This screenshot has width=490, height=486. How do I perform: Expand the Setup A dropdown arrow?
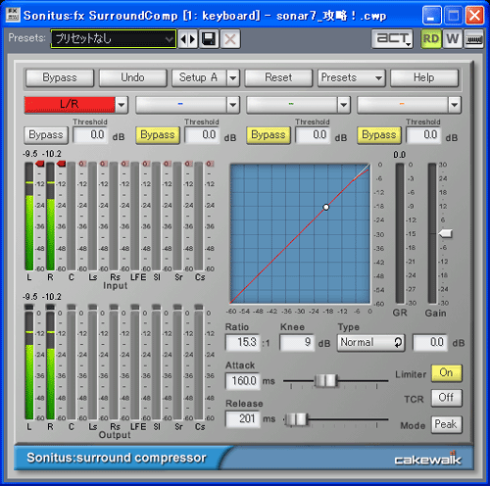coord(233,77)
